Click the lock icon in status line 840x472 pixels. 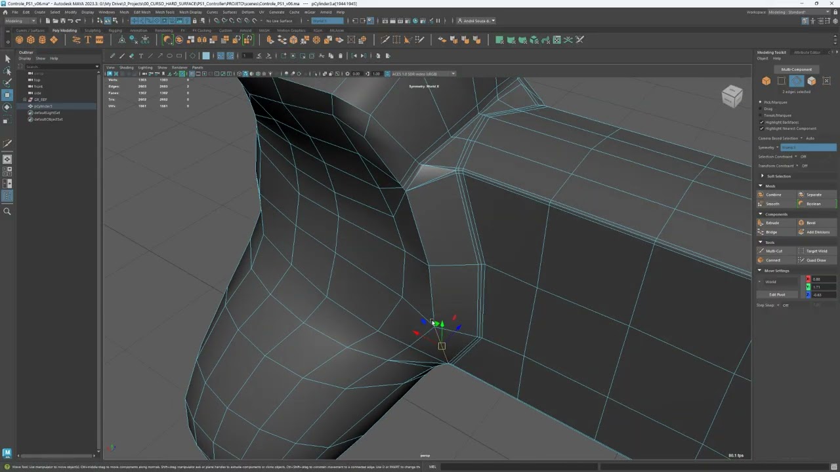pos(194,21)
